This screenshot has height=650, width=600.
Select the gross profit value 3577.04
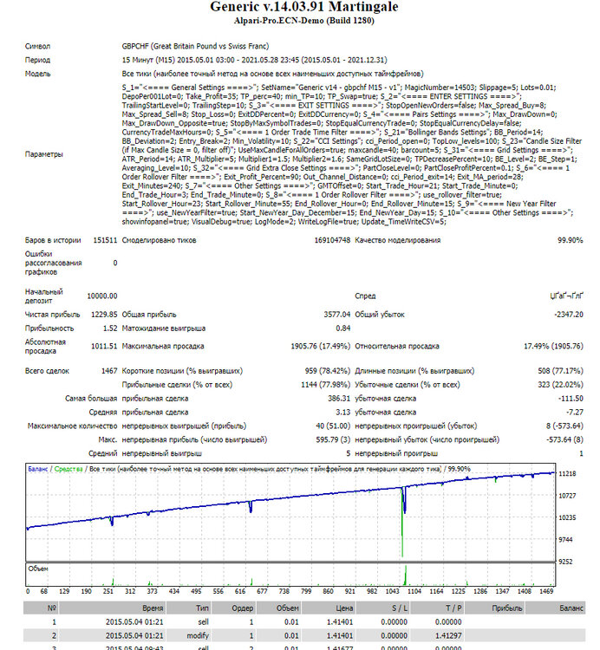coord(337,315)
